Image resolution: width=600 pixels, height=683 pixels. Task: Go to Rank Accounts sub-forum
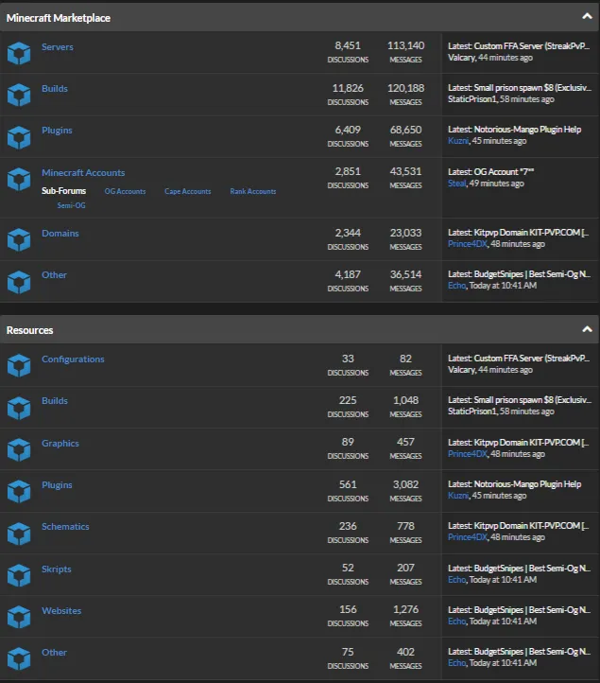[x=253, y=191]
